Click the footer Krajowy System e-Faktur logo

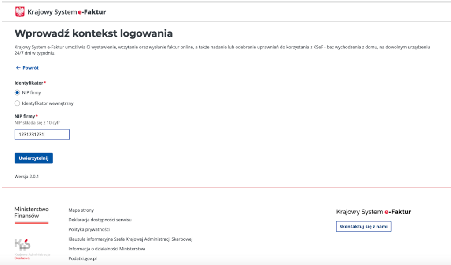373,212
